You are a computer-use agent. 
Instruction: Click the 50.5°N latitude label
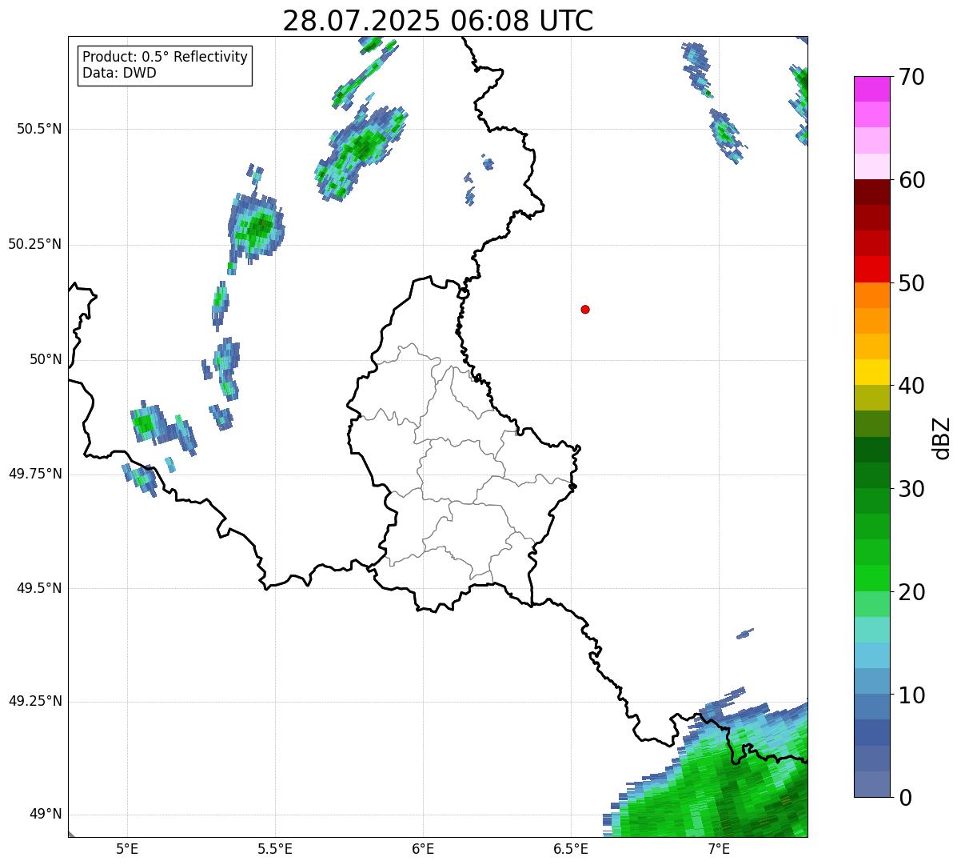tap(38, 129)
